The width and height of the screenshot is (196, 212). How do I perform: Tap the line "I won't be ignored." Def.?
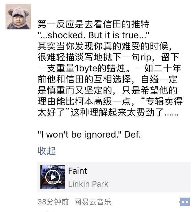(x=89, y=135)
